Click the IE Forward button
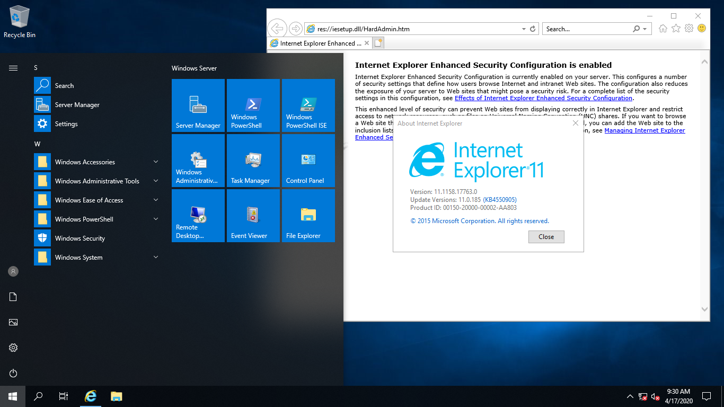Viewport: 724px width, 407px height. (296, 29)
